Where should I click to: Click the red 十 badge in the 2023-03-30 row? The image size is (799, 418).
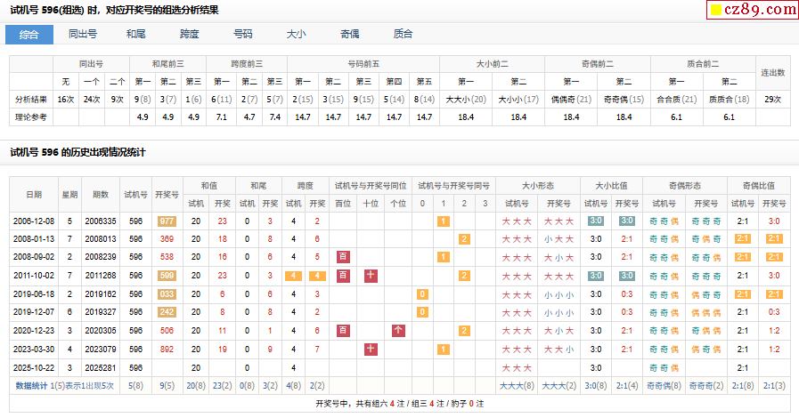pyautogui.click(x=371, y=350)
